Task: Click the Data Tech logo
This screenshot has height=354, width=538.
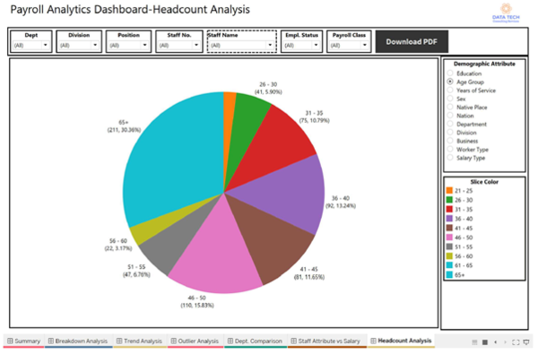Action: [506, 13]
